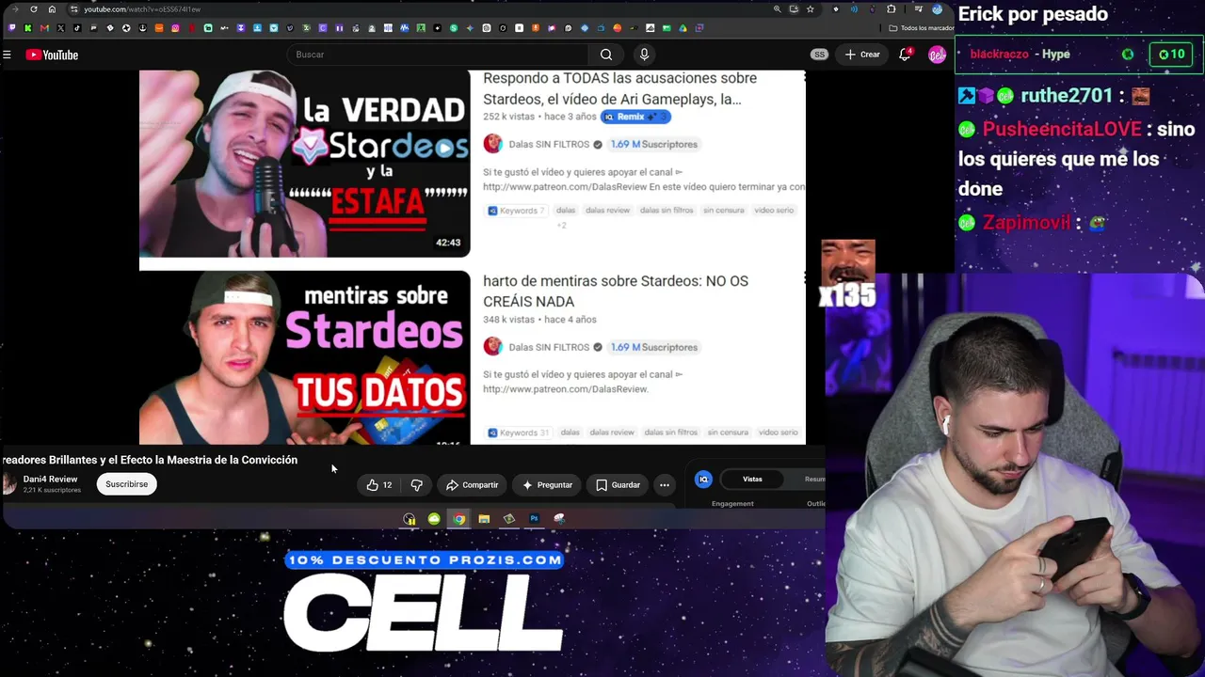
Task: Click the Zapimovil chat username
Action: [1026, 223]
